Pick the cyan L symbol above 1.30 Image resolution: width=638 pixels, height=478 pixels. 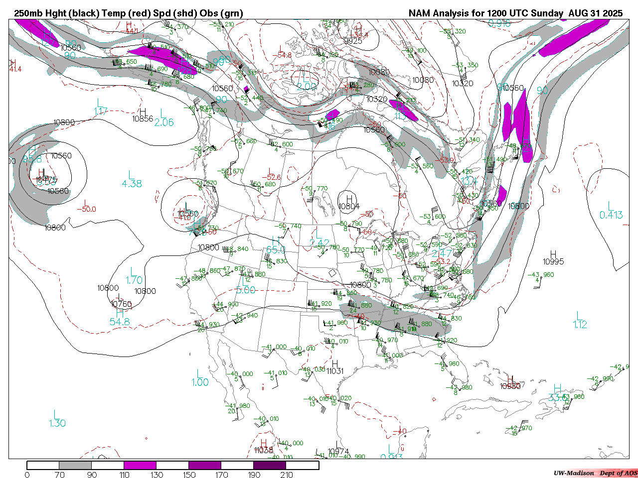56,414
